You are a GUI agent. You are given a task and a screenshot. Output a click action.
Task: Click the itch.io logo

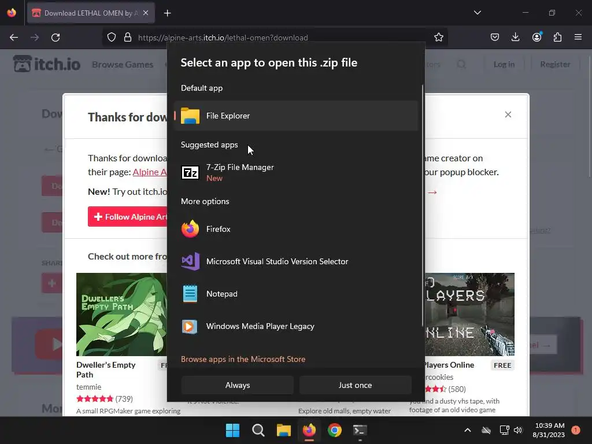tap(47, 64)
